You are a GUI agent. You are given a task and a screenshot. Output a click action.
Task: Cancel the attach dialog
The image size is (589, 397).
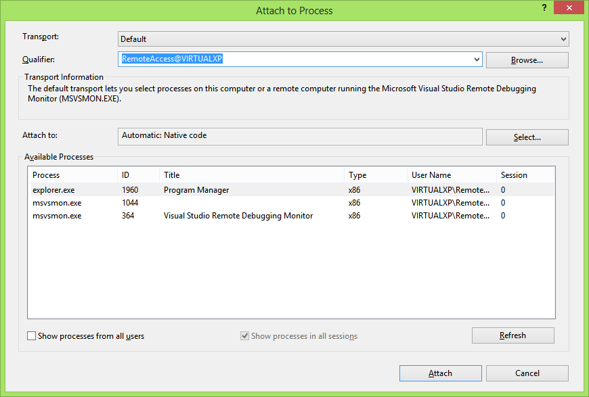(x=527, y=373)
